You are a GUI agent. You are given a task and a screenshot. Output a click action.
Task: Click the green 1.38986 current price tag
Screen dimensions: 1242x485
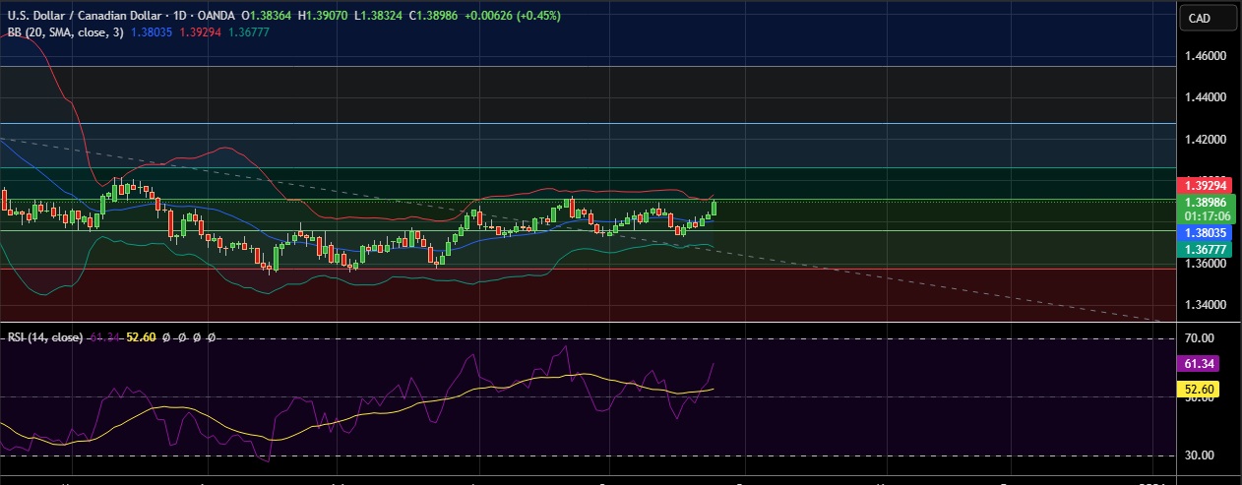pos(1206,202)
